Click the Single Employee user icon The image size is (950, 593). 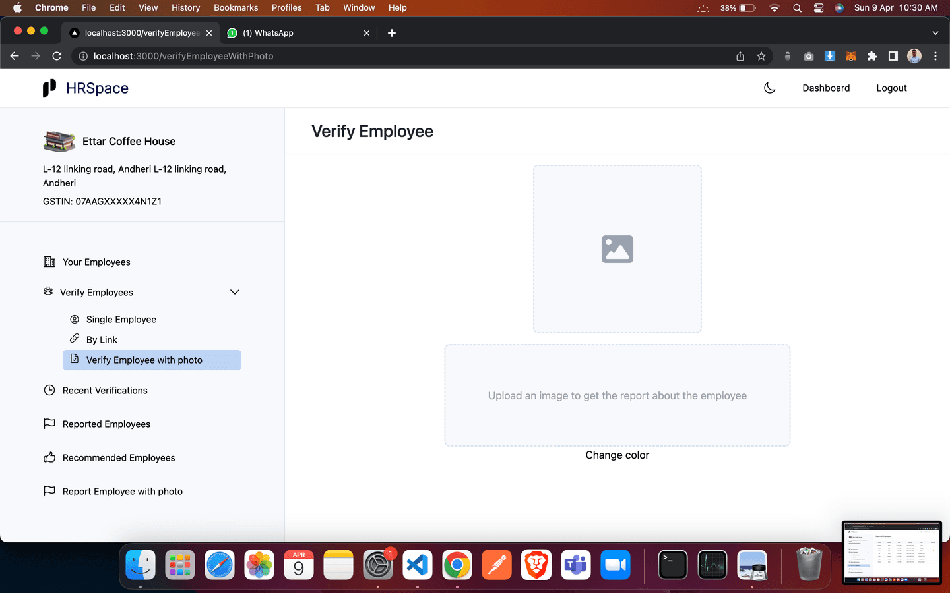pos(75,319)
